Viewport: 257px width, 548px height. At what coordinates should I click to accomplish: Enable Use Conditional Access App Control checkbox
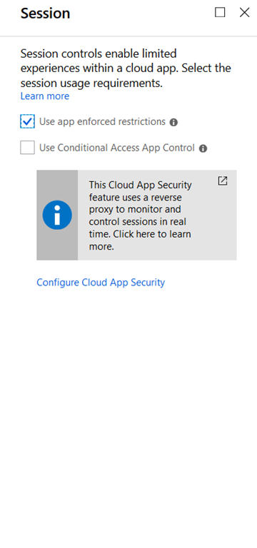(x=27, y=148)
